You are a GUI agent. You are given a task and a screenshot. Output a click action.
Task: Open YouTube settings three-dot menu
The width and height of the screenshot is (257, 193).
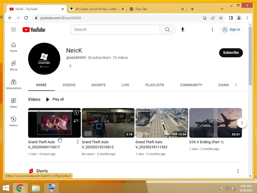[x=212, y=30]
